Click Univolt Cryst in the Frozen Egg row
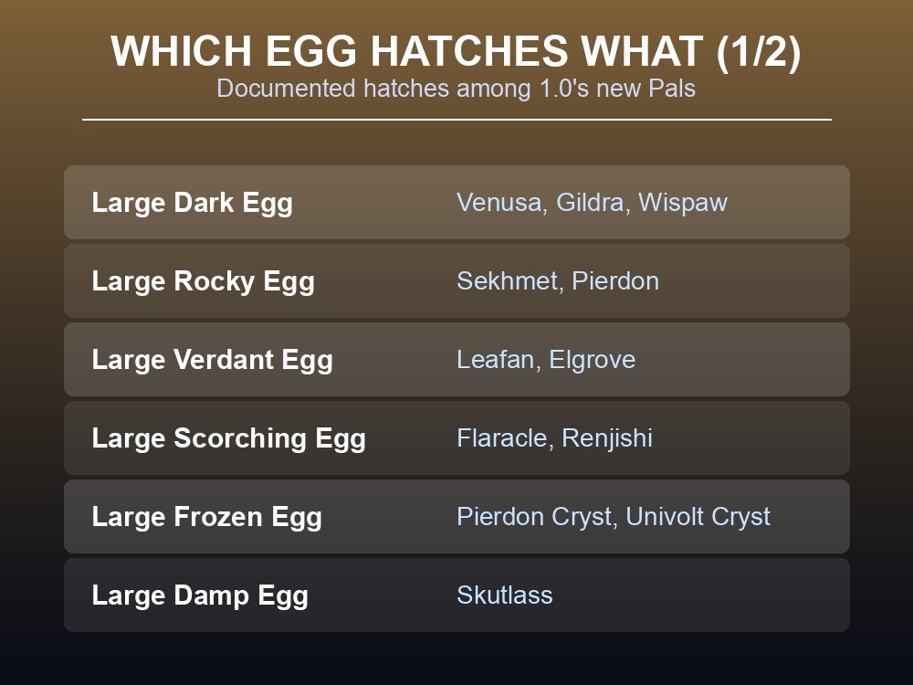Screen dimensions: 913x685 (698, 517)
